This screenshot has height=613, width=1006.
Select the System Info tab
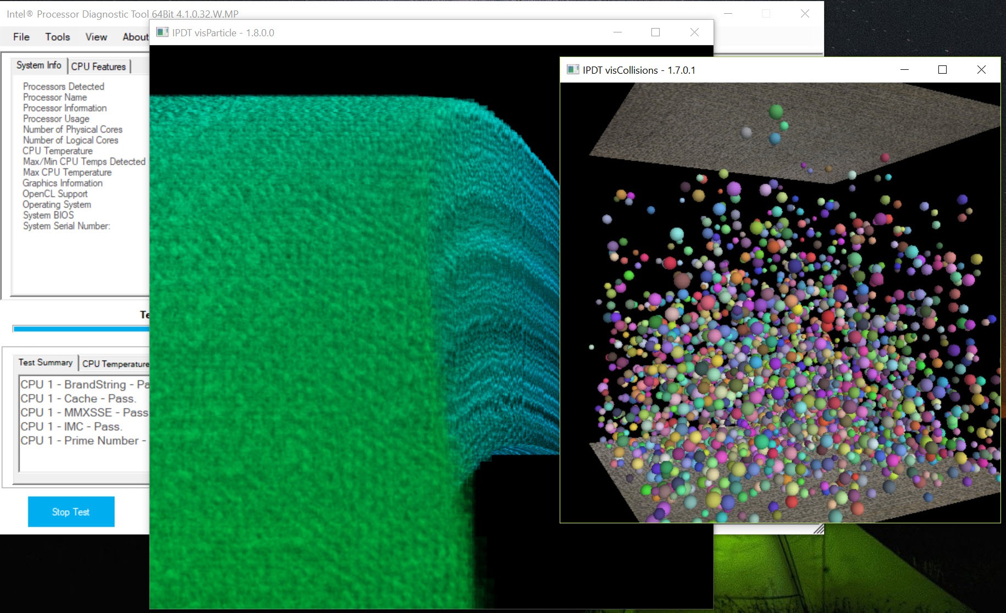(39, 65)
